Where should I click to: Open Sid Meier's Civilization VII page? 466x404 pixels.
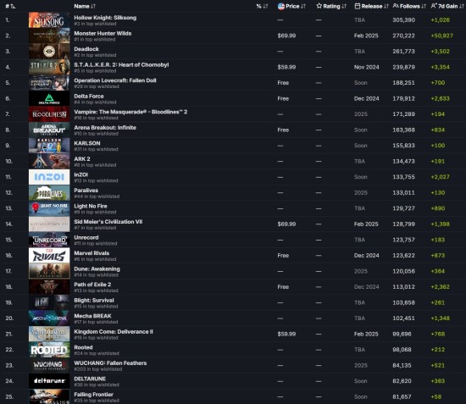coord(108,222)
